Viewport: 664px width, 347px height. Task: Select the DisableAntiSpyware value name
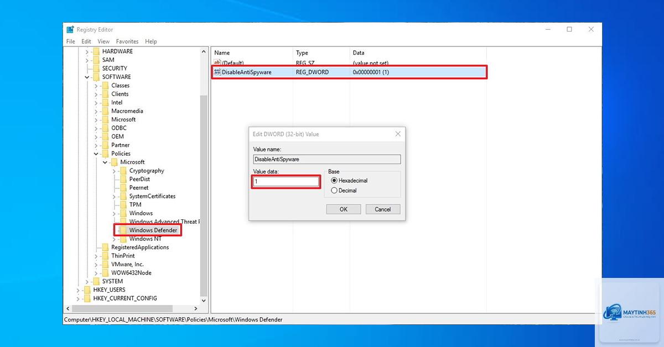(x=247, y=72)
